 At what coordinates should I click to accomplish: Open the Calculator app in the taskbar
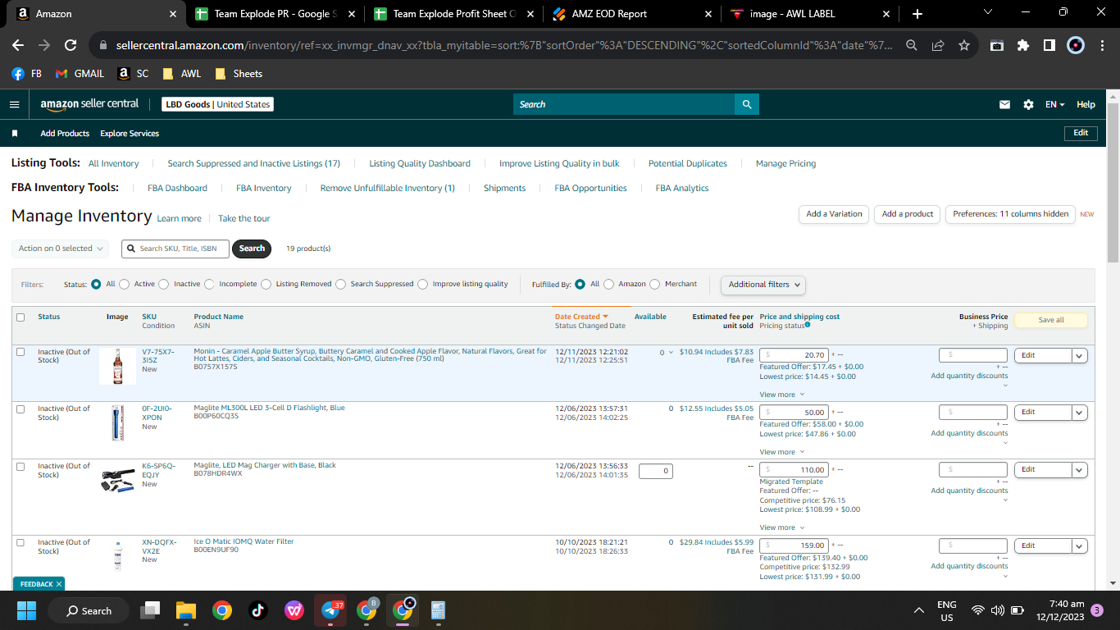(x=438, y=610)
